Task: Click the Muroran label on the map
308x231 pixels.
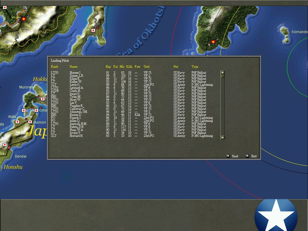Action: (26, 87)
